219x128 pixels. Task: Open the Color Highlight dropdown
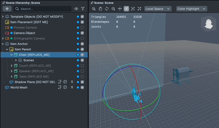191,9
